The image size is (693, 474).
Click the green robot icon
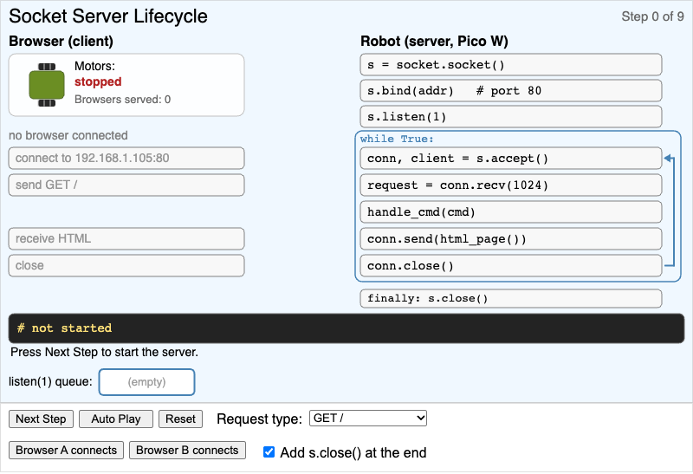(x=47, y=85)
